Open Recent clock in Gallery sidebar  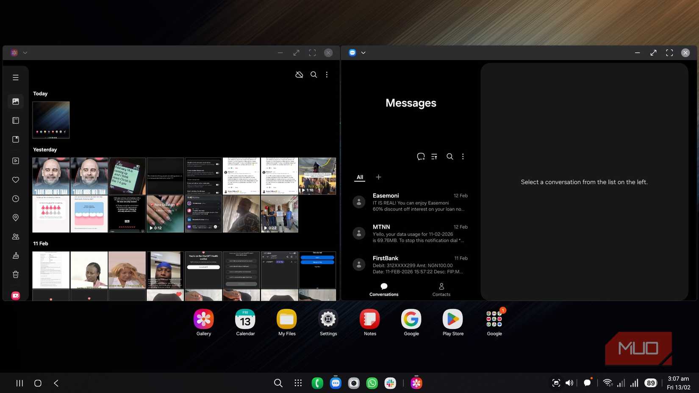point(16,199)
